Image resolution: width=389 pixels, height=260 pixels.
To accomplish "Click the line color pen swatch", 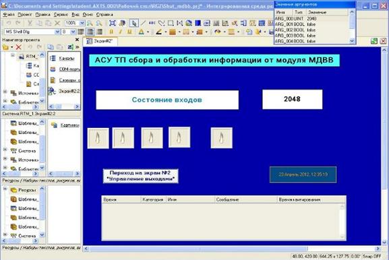I will tap(159, 32).
